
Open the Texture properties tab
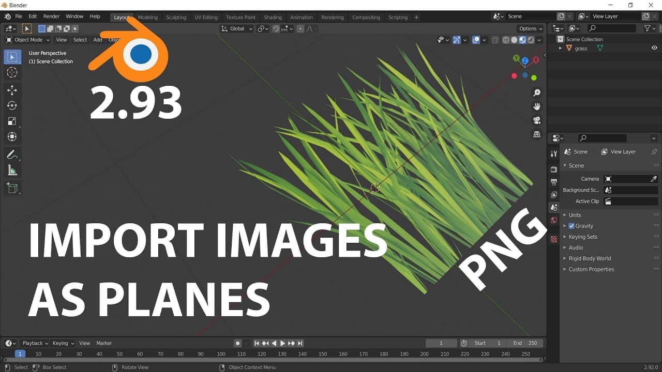point(554,239)
